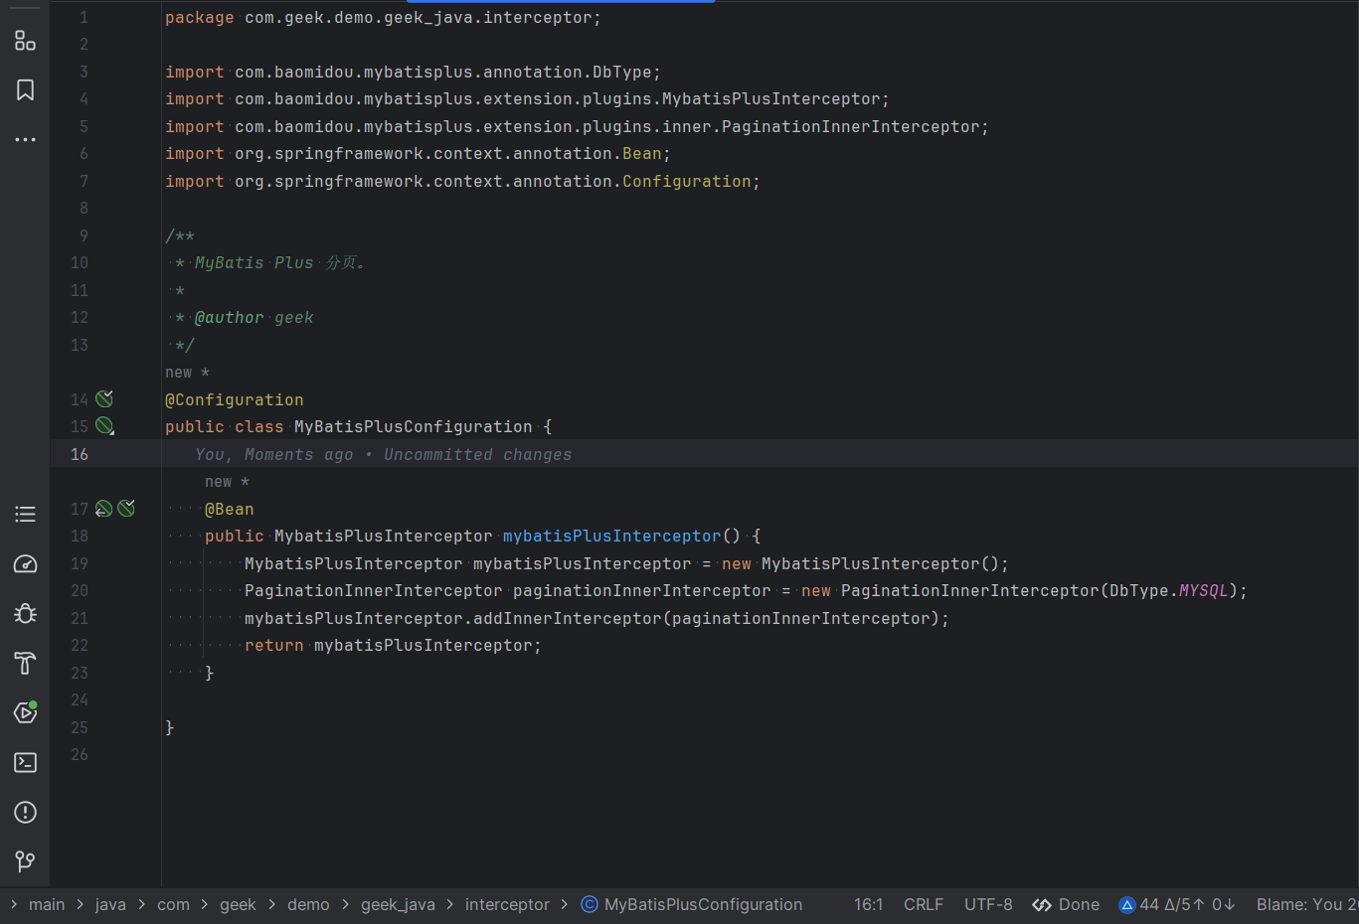1359x924 pixels.
Task: Open the Build tool window
Action: click(25, 663)
